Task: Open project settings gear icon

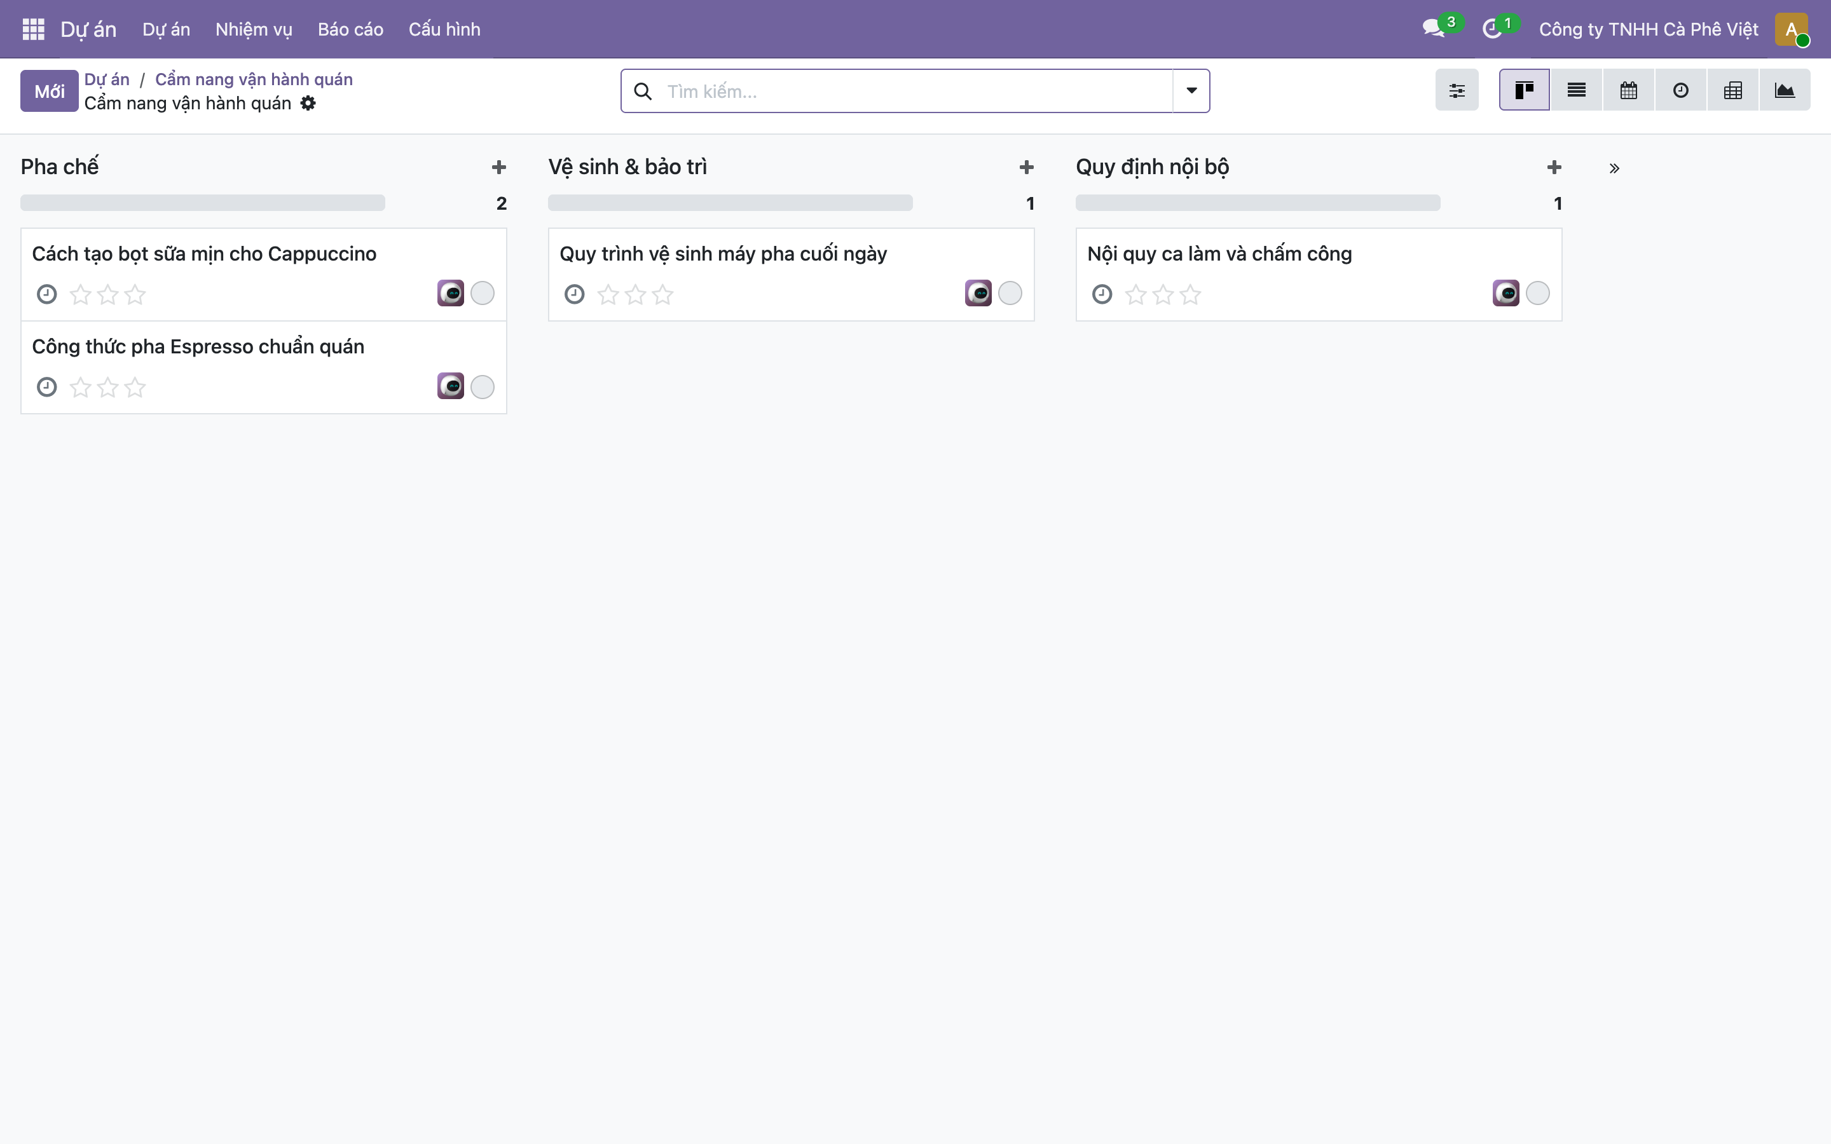Action: pyautogui.click(x=307, y=103)
